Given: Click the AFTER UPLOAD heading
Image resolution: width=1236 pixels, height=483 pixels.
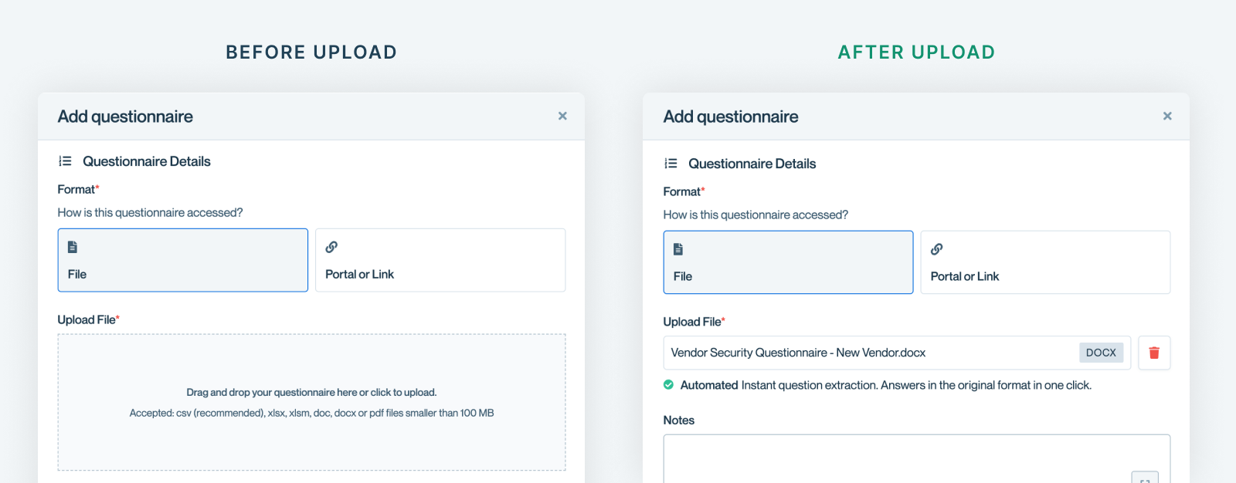Looking at the screenshot, I should 916,52.
